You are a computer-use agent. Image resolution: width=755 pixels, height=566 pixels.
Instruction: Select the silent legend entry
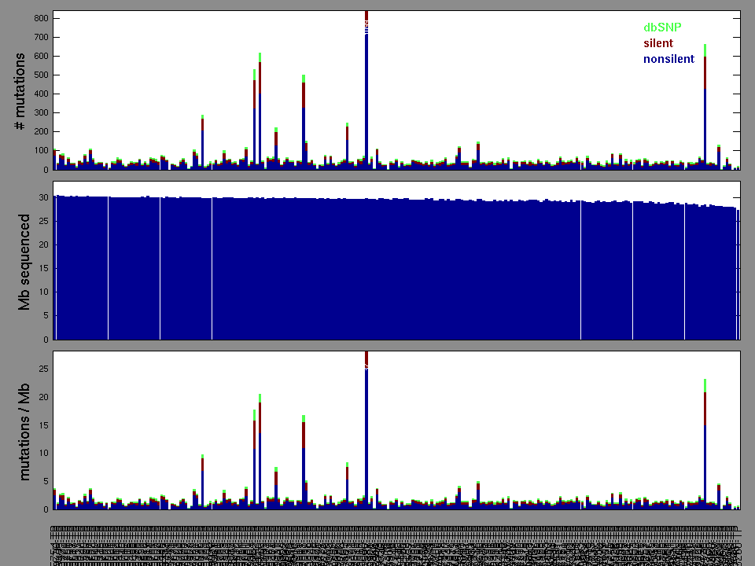[x=658, y=43]
